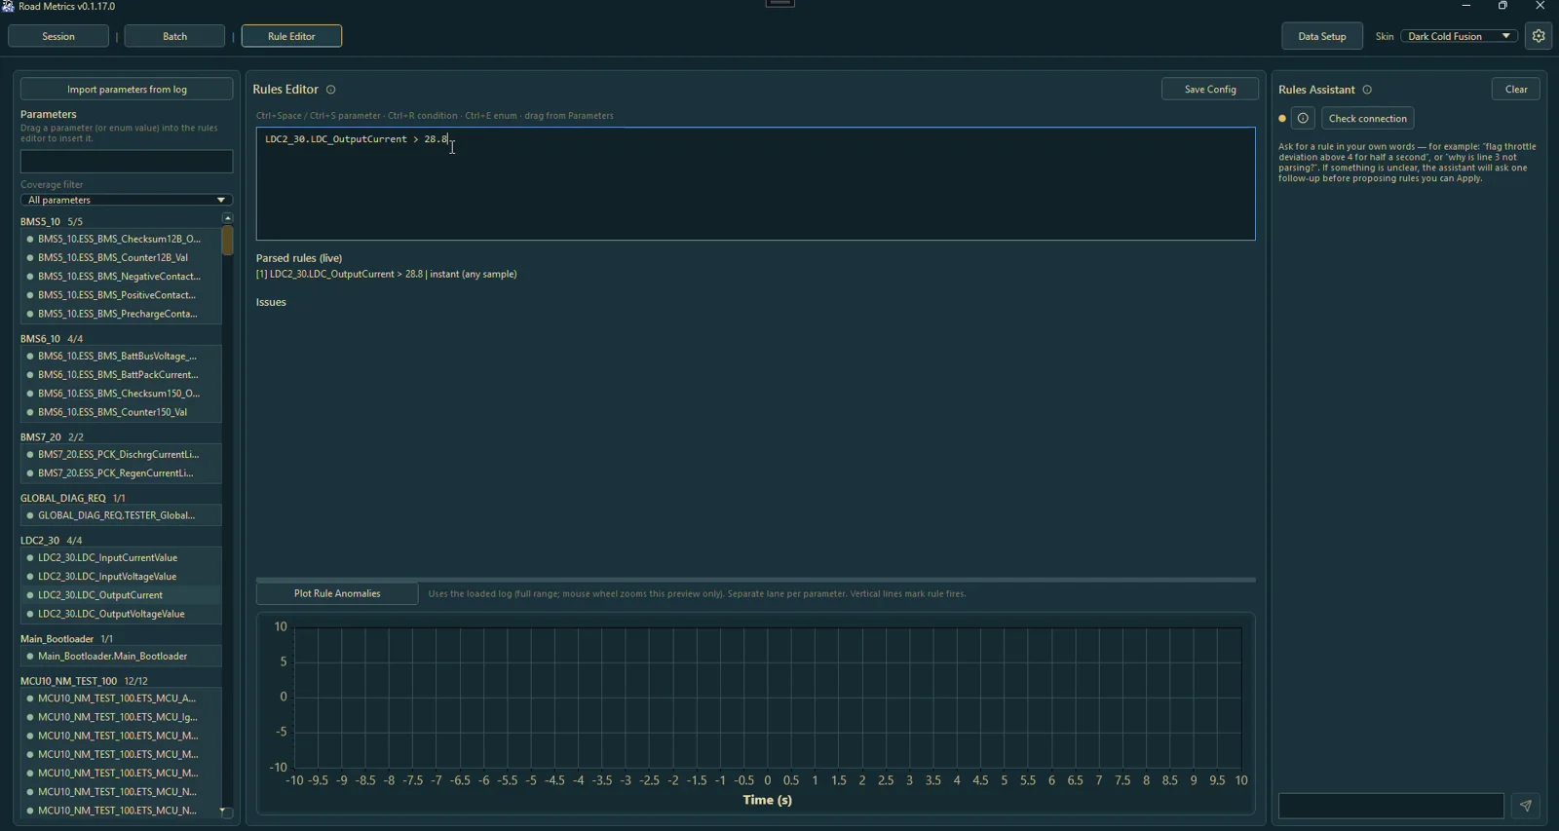Switch to the Batch tab

pos(175,36)
